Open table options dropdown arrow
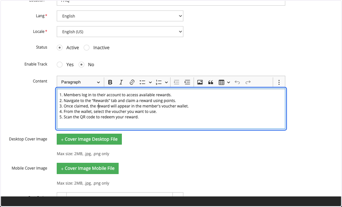This screenshot has height=207, width=342. point(229,82)
